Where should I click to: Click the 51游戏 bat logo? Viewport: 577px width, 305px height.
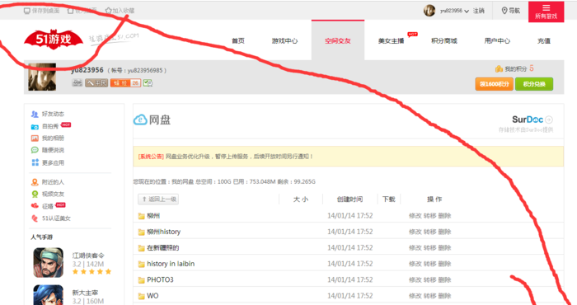click(x=54, y=39)
